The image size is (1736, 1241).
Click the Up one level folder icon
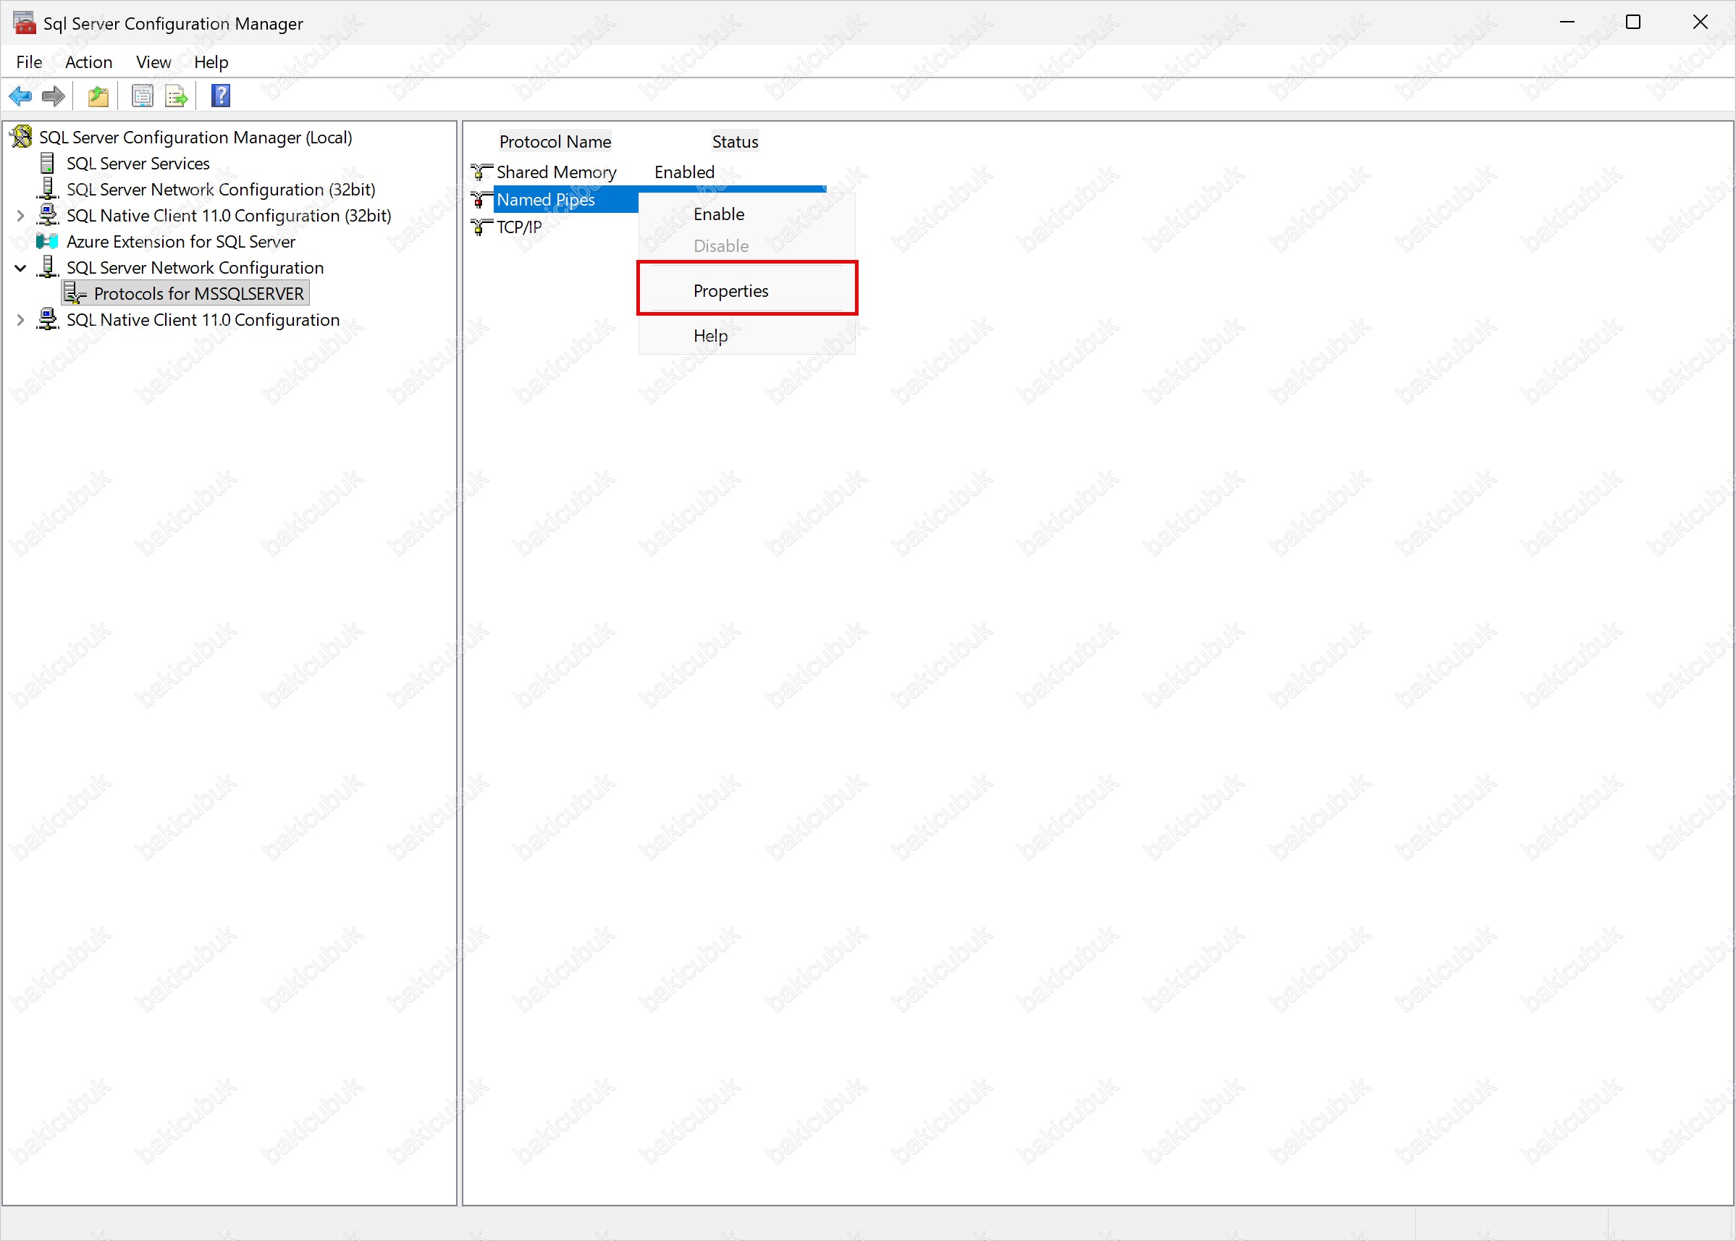click(x=98, y=96)
